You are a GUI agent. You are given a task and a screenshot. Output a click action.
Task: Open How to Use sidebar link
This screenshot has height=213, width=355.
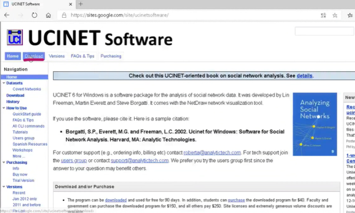point(17,108)
